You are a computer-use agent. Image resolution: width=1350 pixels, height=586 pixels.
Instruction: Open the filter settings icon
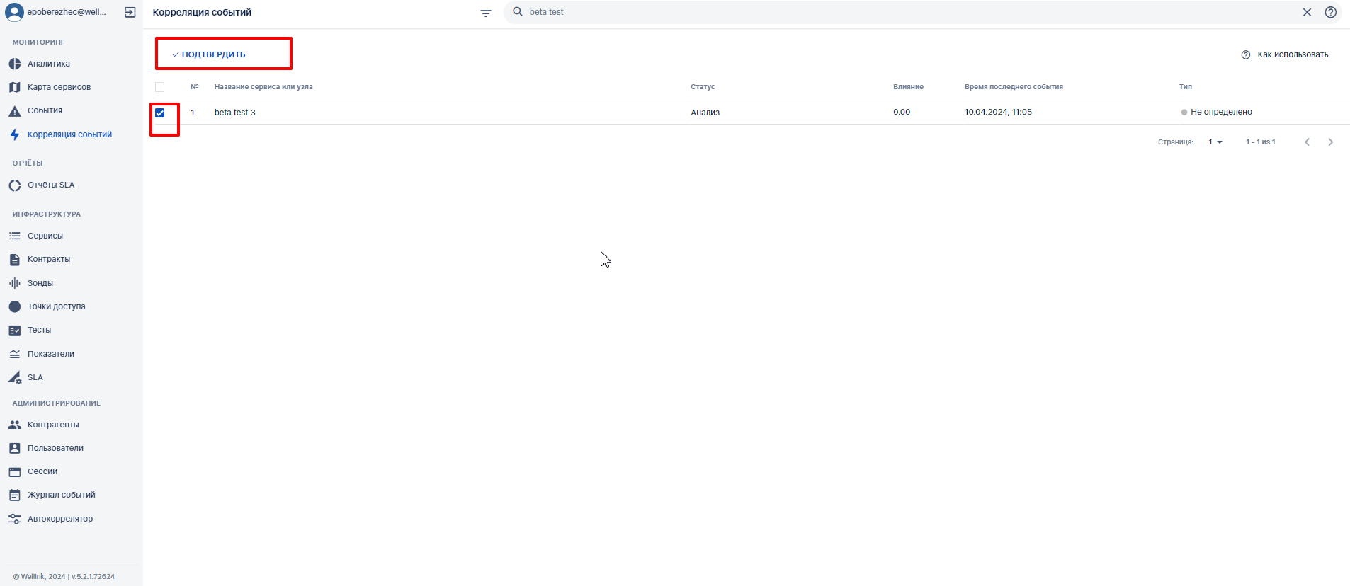tap(486, 13)
